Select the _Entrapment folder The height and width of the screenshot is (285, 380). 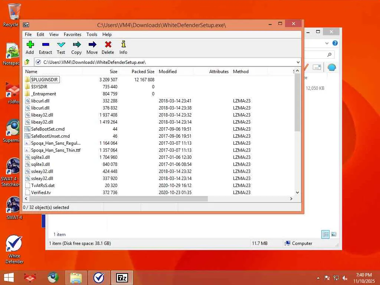pyautogui.click(x=43, y=94)
